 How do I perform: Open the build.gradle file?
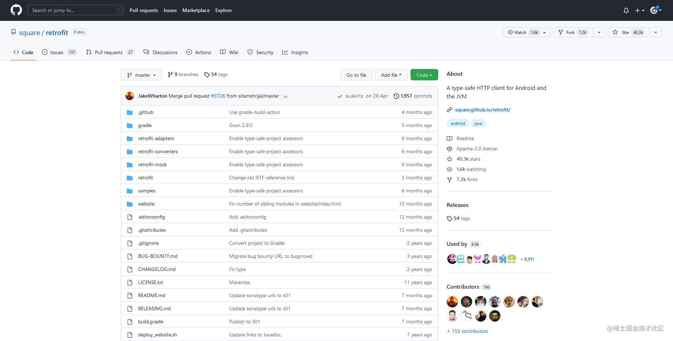point(151,322)
